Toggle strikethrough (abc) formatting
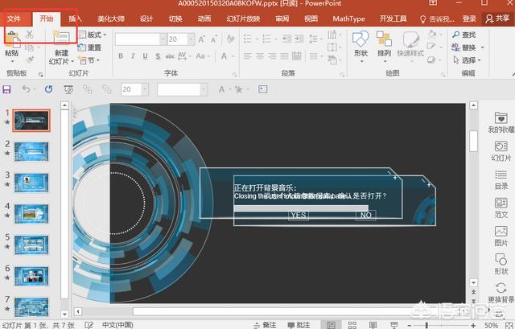 coord(170,56)
